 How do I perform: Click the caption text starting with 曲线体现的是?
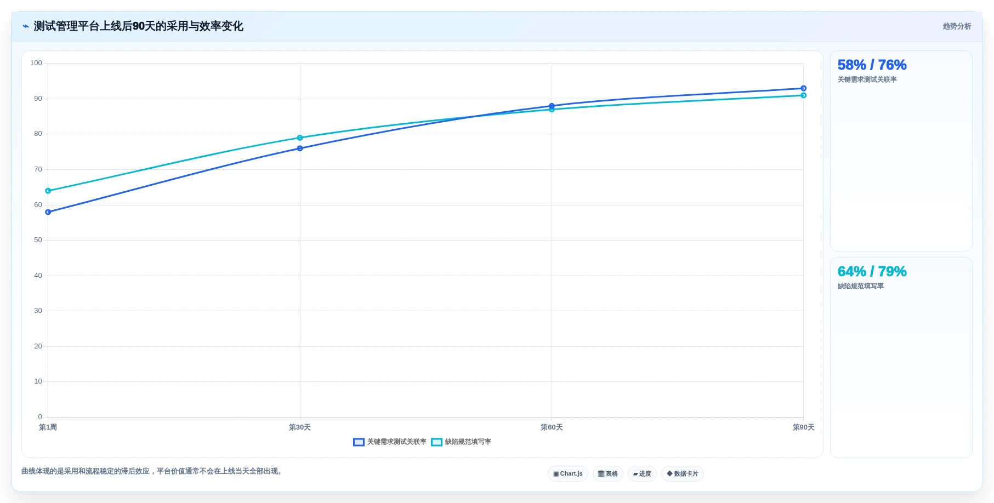(x=153, y=471)
